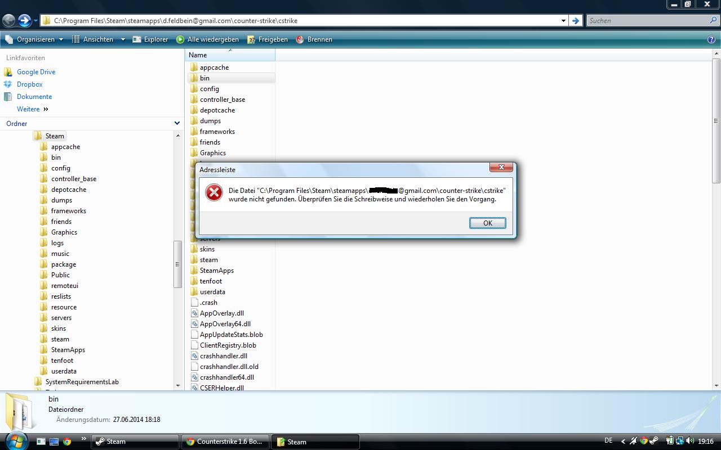This screenshot has width=721, height=450.
Task: Click the address bar path field
Action: coord(304,21)
